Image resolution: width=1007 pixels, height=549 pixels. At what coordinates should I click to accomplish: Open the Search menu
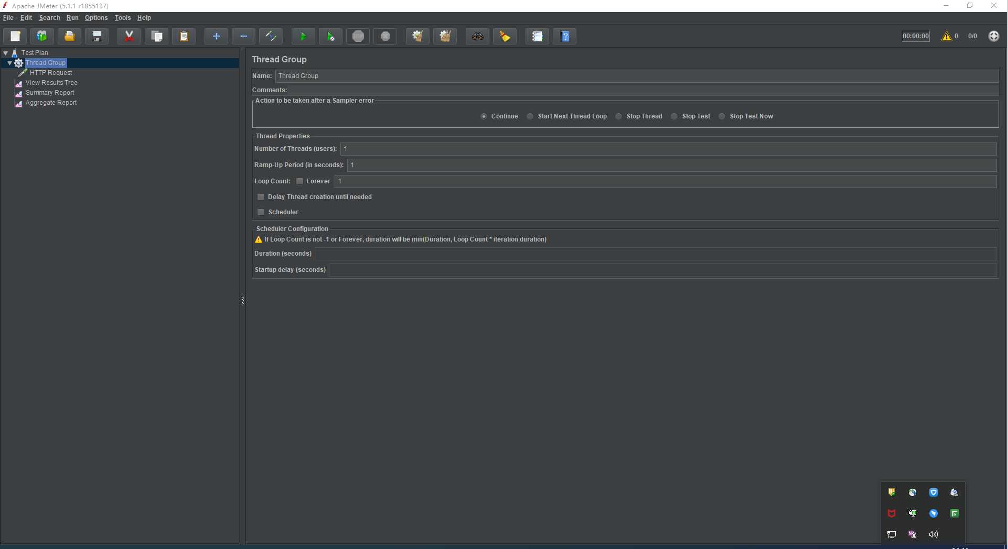[x=49, y=18]
